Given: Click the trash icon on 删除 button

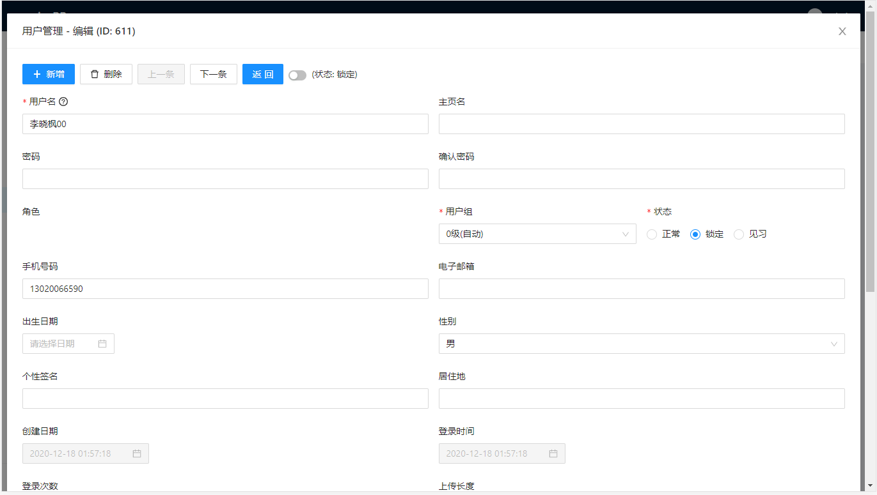Looking at the screenshot, I should point(95,74).
